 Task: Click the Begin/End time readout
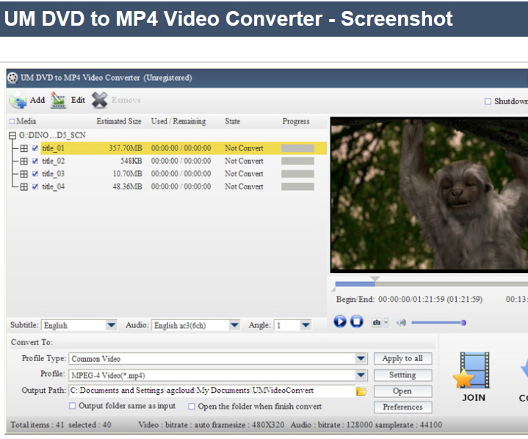(409, 300)
